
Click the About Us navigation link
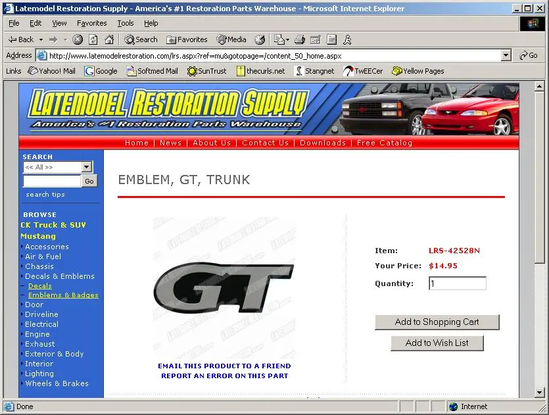point(212,143)
